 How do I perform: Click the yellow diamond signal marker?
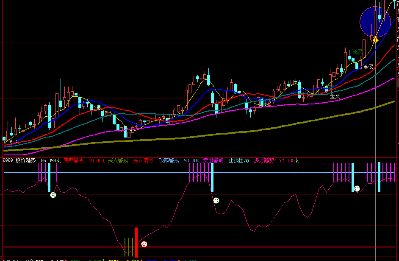[x=375, y=39]
